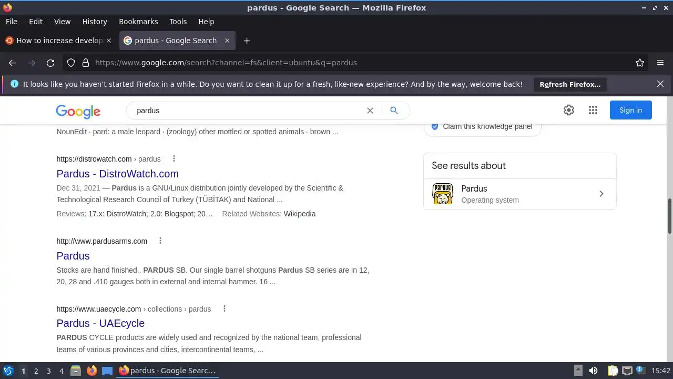
Task: Select the pardus - Google Search taskbar entry
Action: [167, 371]
